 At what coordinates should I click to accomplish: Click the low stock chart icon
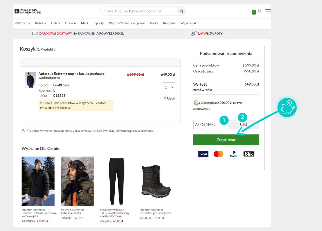tap(42, 103)
